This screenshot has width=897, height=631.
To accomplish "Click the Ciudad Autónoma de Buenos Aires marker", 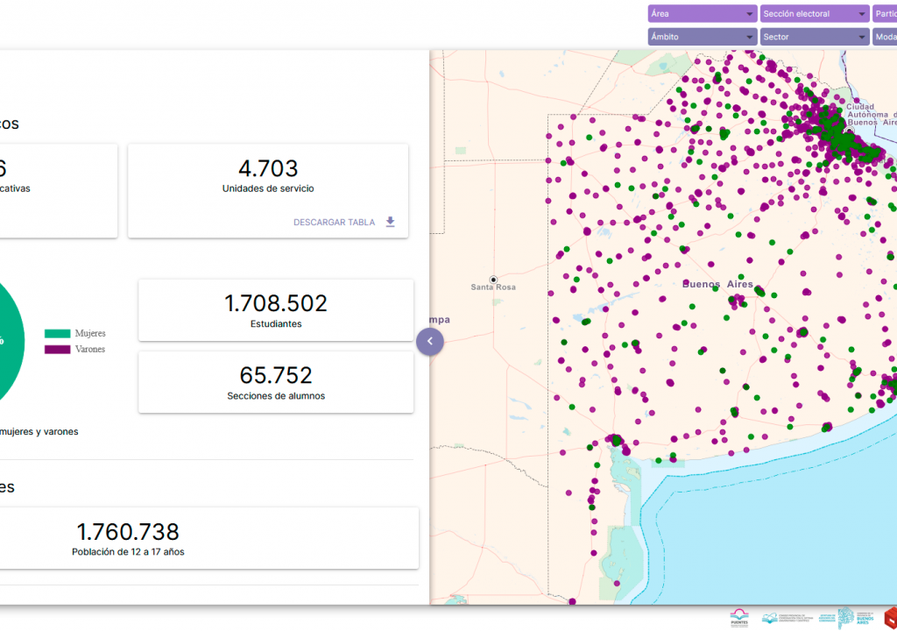I will pyautogui.click(x=849, y=131).
